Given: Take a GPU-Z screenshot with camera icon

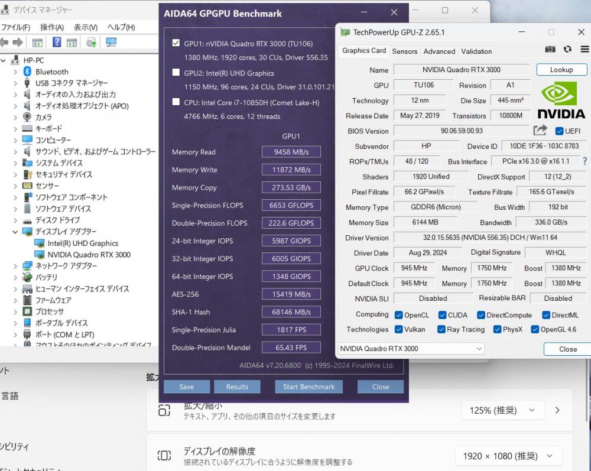Looking at the screenshot, I should click(550, 50).
